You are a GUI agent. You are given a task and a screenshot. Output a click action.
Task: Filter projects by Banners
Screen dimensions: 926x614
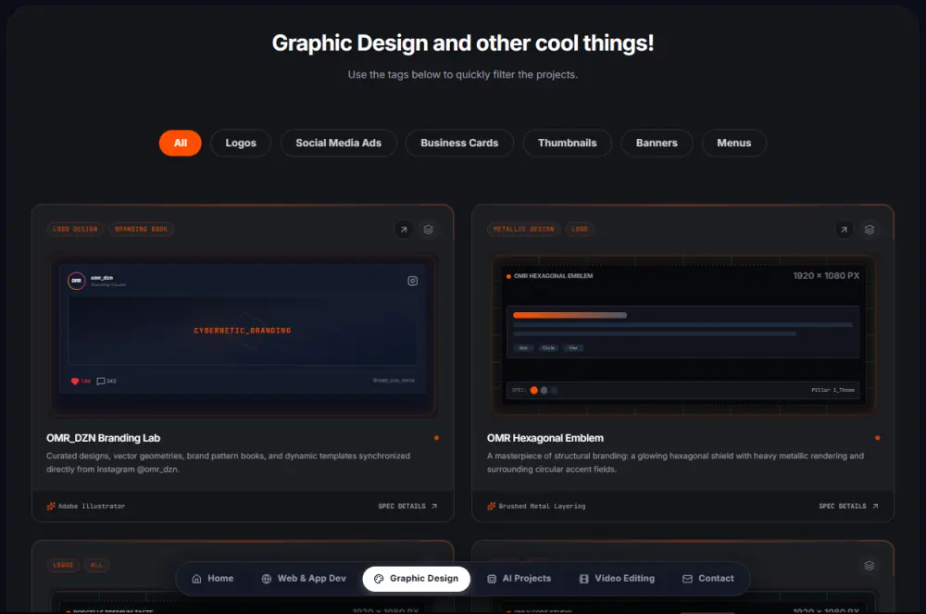(x=657, y=143)
